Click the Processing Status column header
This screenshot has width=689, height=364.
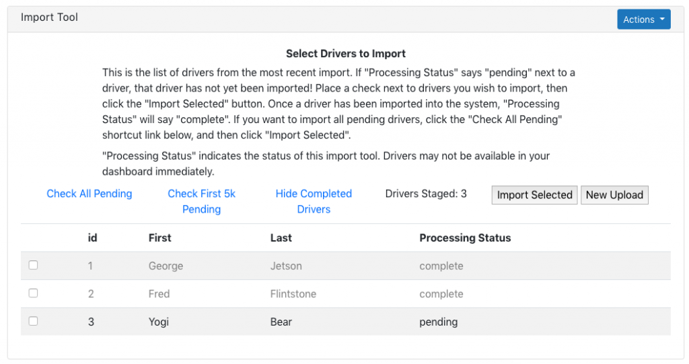pos(465,238)
